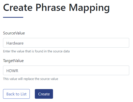Select the Create Phrase Mapping page heading
The width and height of the screenshot is (133, 102).
point(57,8)
